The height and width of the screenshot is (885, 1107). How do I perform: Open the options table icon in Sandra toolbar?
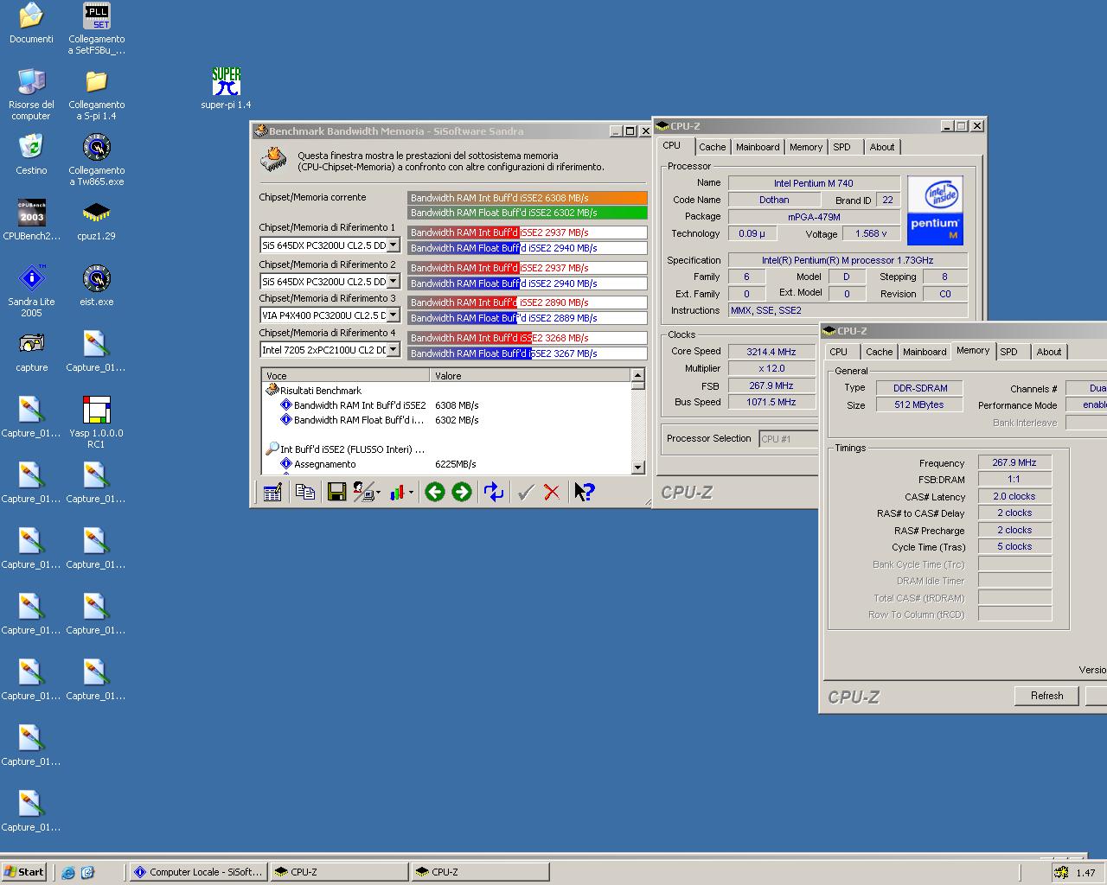point(272,492)
